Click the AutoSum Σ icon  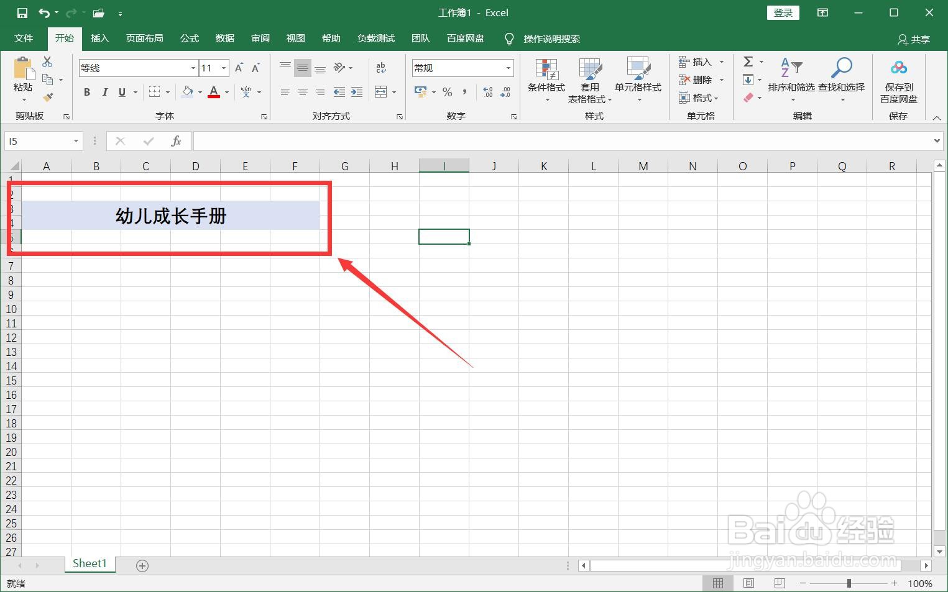[x=748, y=61]
